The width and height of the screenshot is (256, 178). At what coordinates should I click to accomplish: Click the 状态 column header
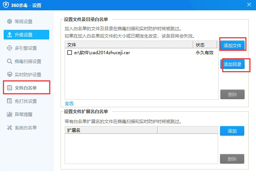(x=205, y=45)
